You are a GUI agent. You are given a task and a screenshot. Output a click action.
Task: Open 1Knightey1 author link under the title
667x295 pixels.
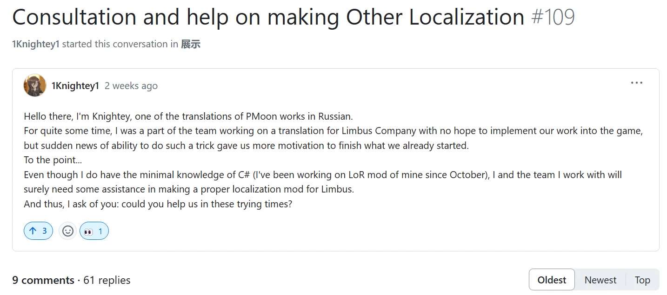point(36,44)
